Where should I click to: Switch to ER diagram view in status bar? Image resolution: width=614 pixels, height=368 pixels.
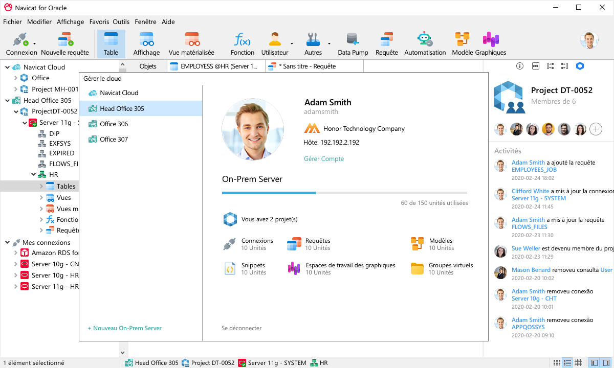tap(578, 362)
